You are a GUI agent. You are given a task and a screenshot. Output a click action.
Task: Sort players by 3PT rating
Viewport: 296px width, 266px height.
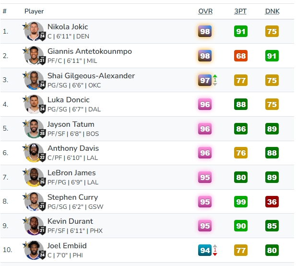[x=241, y=11]
